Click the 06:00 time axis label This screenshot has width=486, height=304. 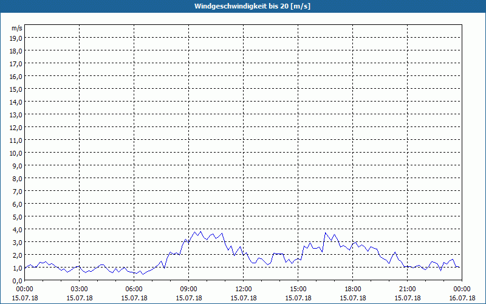click(x=134, y=289)
